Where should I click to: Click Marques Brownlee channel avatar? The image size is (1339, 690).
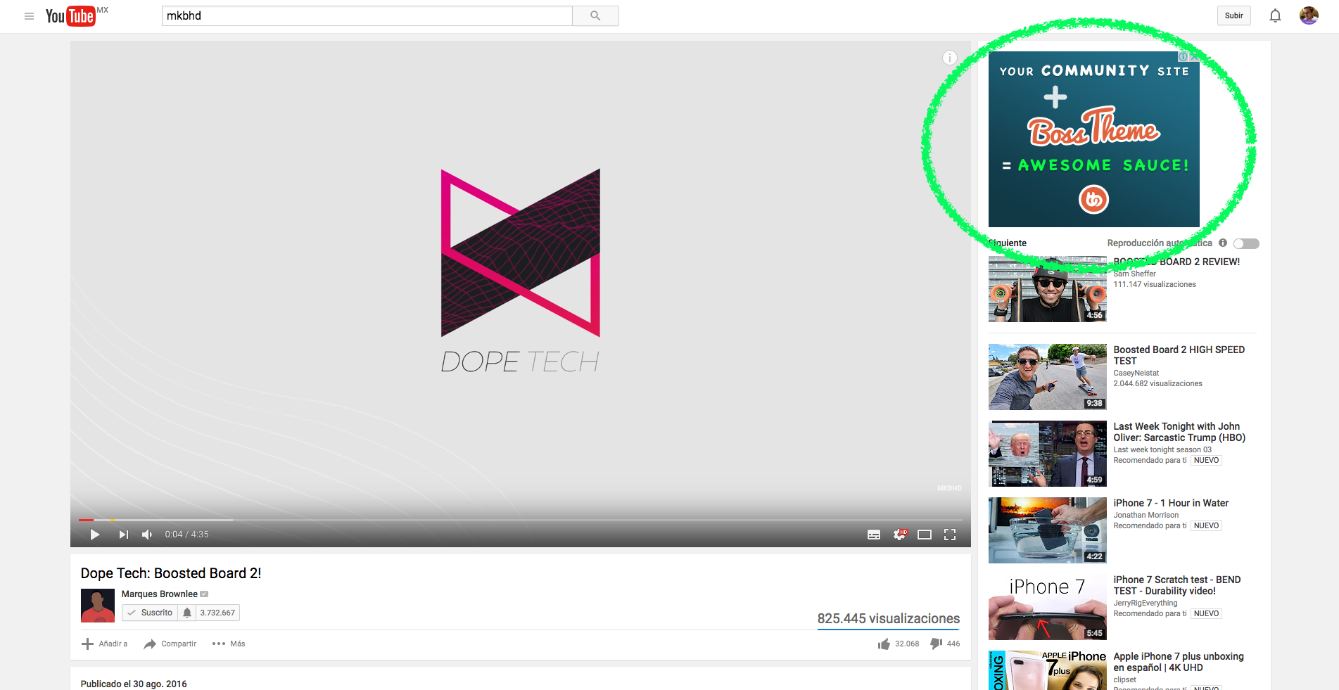point(98,606)
